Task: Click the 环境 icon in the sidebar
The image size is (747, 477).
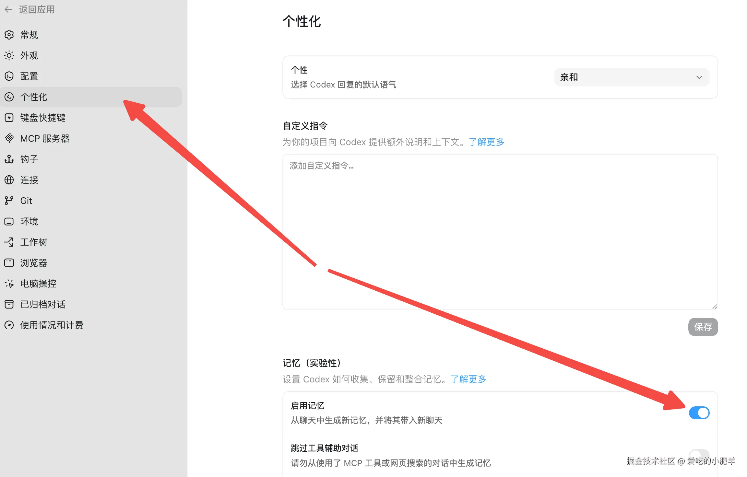Action: click(9, 221)
